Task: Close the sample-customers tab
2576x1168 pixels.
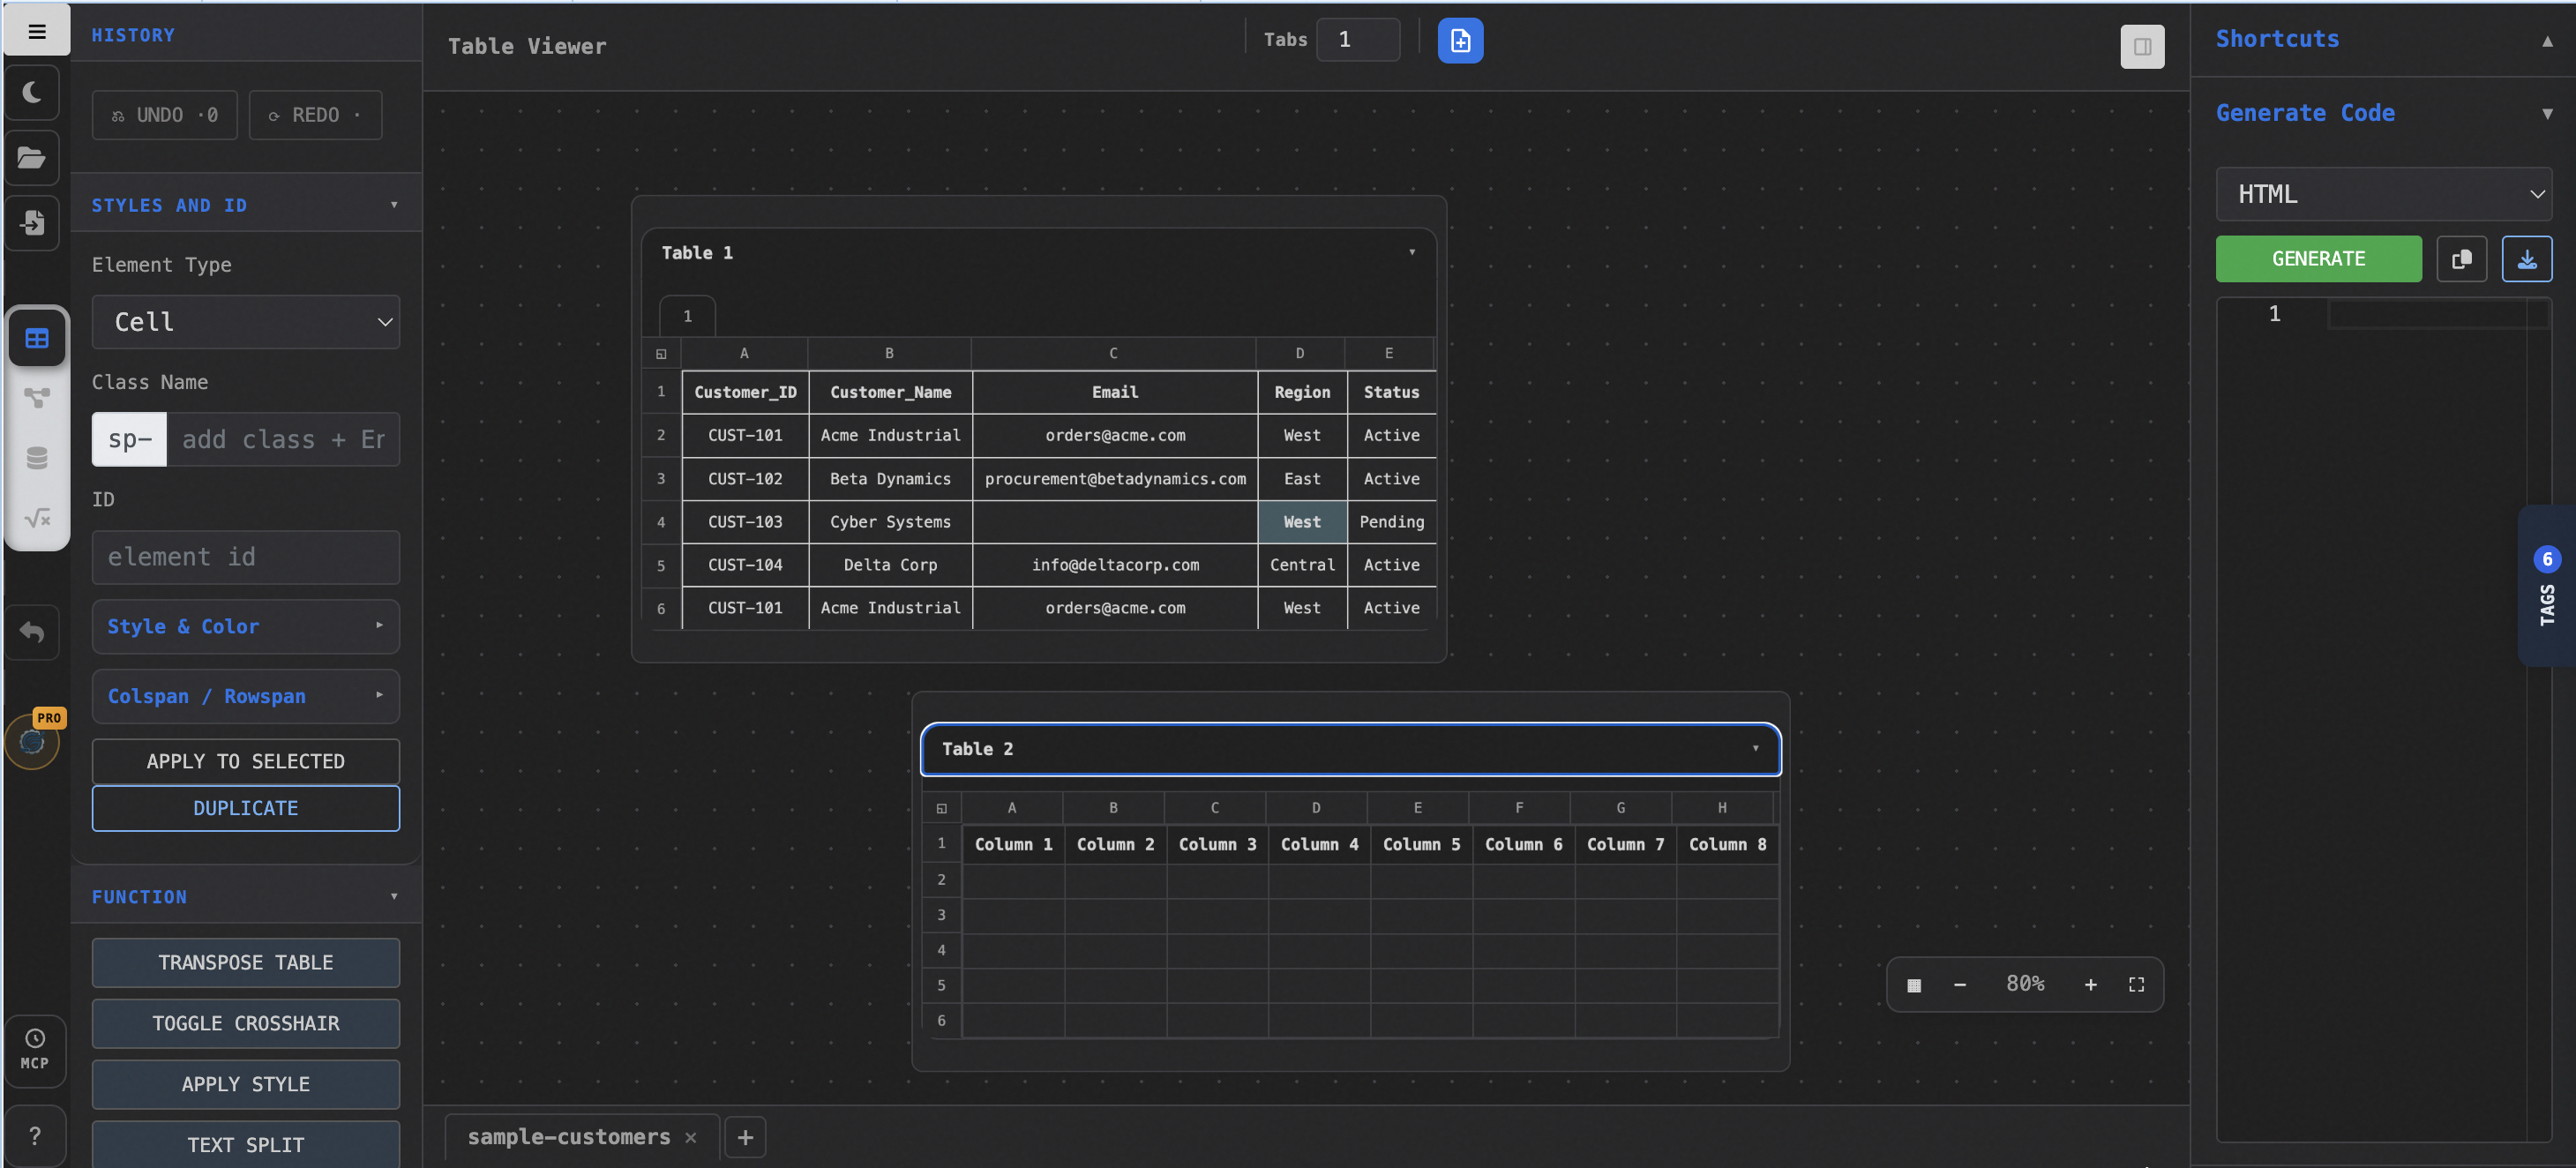Action: tap(690, 1137)
